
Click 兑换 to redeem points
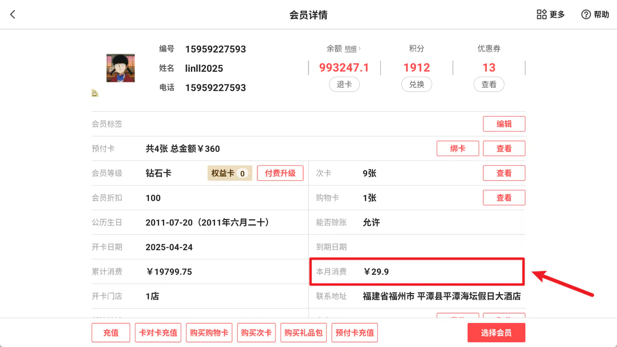[x=416, y=84]
